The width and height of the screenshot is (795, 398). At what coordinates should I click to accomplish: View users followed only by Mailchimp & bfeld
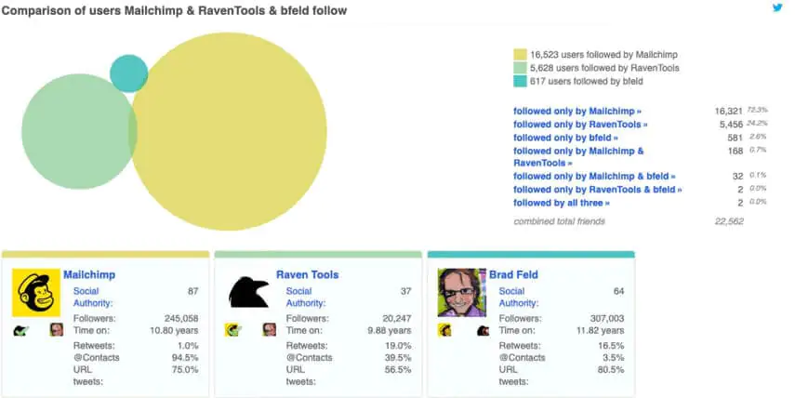coord(594,176)
